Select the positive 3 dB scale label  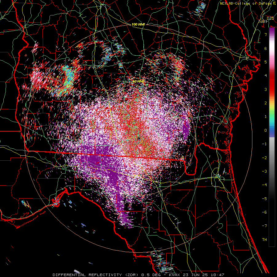[266, 89]
